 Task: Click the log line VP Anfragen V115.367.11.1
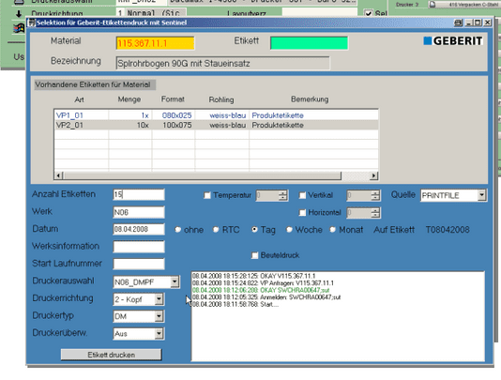click(x=263, y=283)
